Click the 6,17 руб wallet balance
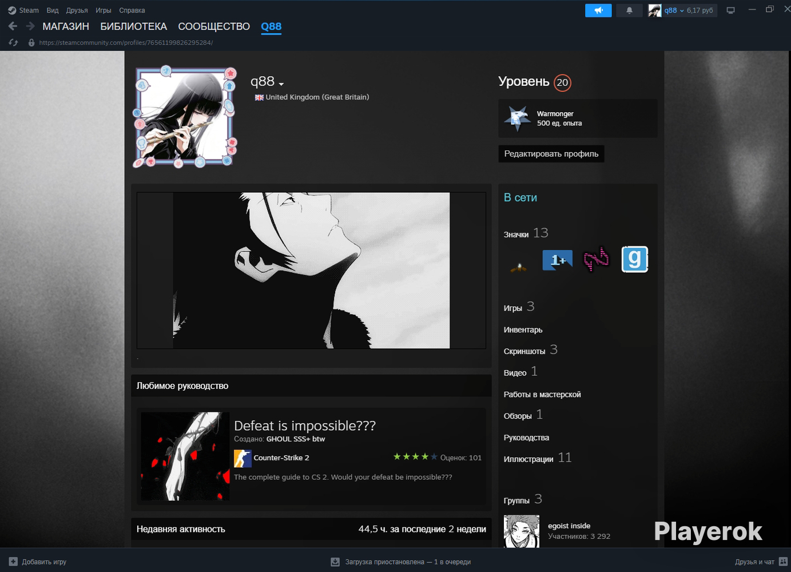791x572 pixels. pyautogui.click(x=700, y=10)
